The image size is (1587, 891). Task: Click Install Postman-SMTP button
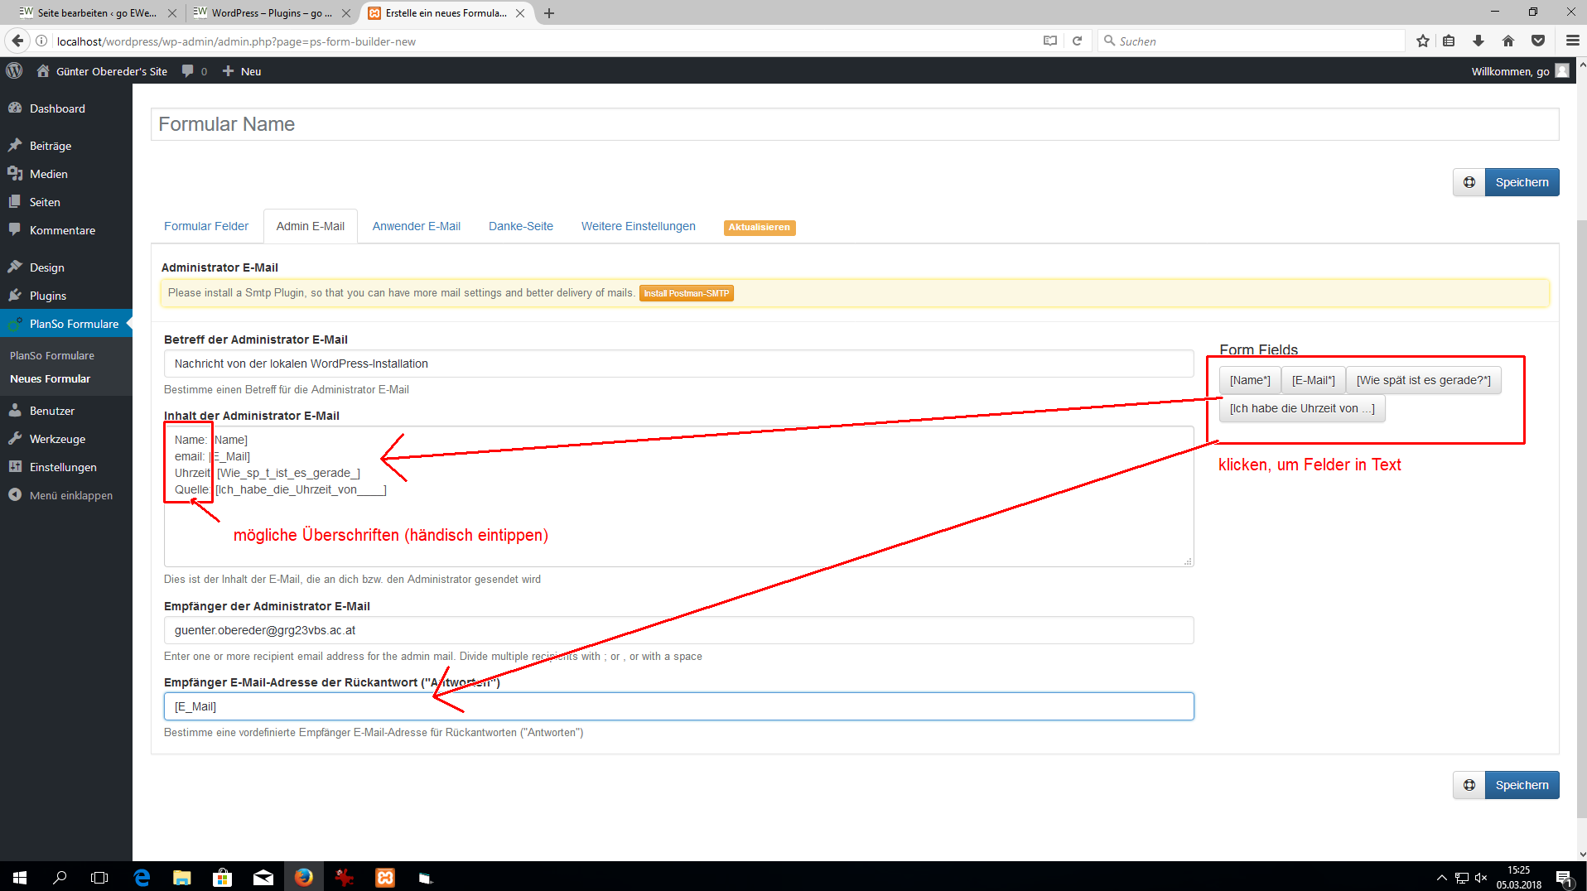click(687, 293)
